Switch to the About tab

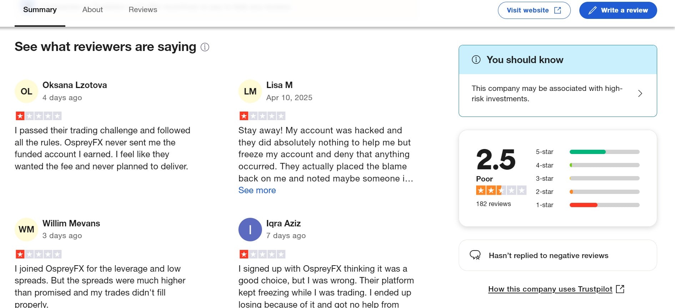pyautogui.click(x=92, y=10)
